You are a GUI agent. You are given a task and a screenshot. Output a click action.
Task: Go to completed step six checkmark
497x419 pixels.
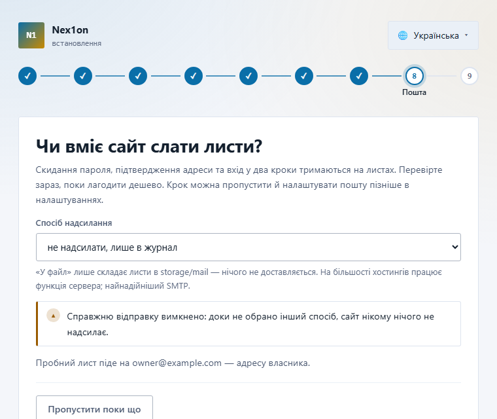(303, 76)
